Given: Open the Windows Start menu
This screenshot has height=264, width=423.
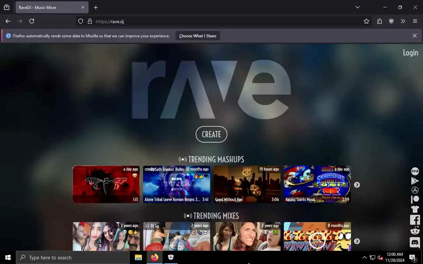Looking at the screenshot, I should (8, 257).
